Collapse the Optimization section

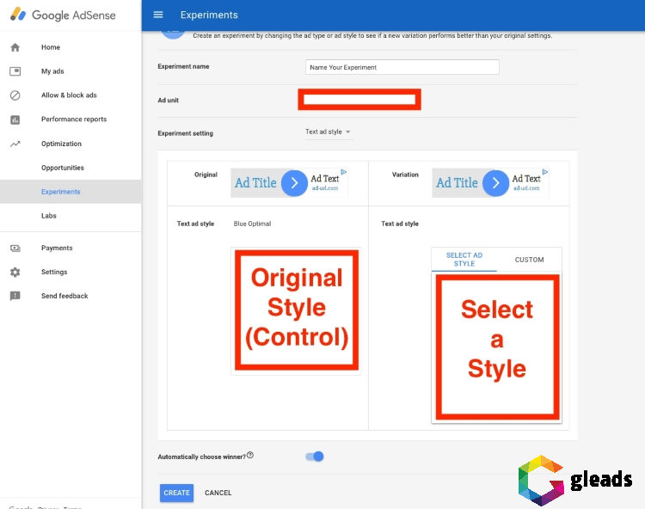tap(61, 144)
